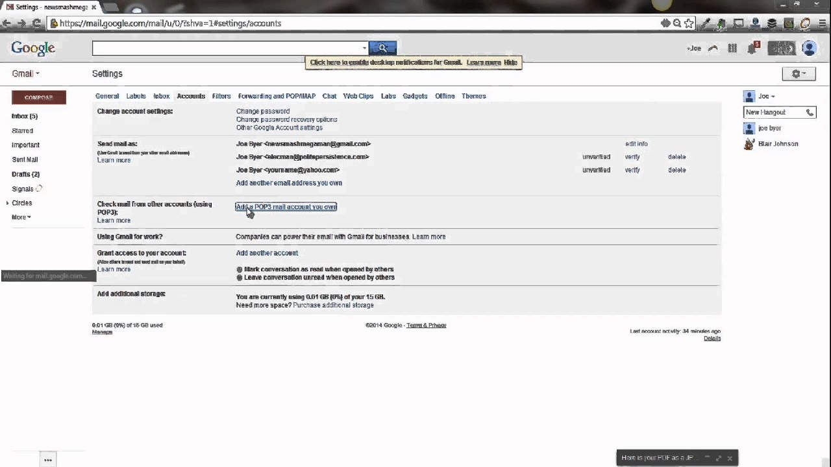Click the joe byer hangout contact avatar
This screenshot has height=467, width=831.
coord(749,128)
